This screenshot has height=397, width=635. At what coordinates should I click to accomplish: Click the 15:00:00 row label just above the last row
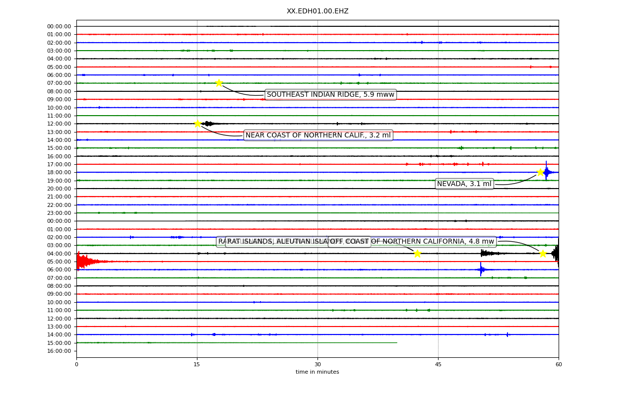click(x=59, y=343)
